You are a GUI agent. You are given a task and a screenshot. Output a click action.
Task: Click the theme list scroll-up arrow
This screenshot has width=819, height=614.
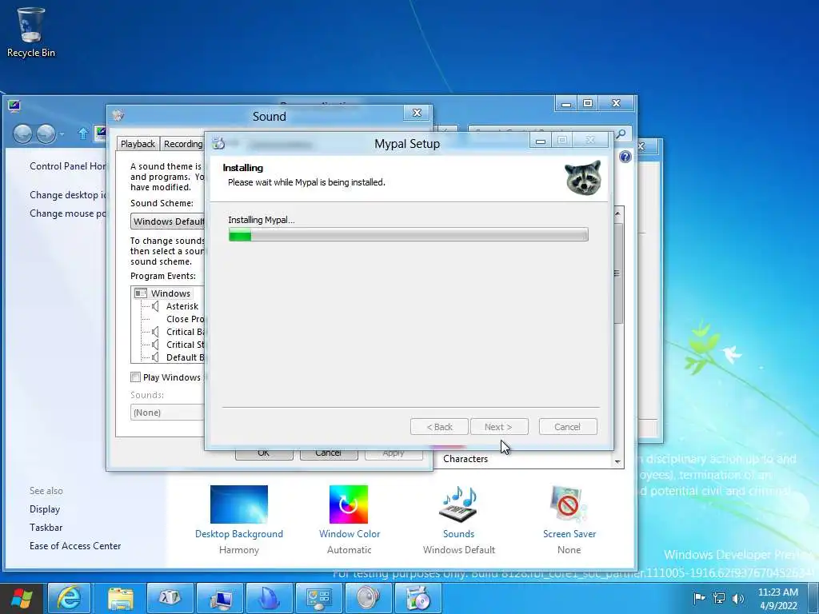(x=618, y=213)
